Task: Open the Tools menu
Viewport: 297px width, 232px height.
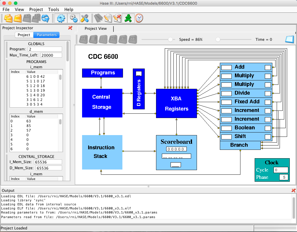Action: 54,10
